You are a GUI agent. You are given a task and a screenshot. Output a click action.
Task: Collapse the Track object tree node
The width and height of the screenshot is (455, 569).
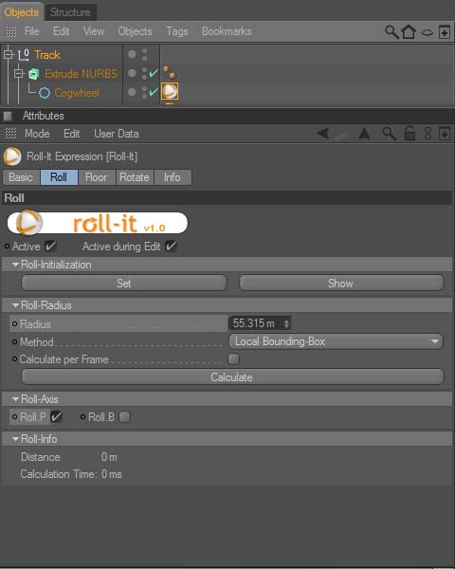point(8,55)
